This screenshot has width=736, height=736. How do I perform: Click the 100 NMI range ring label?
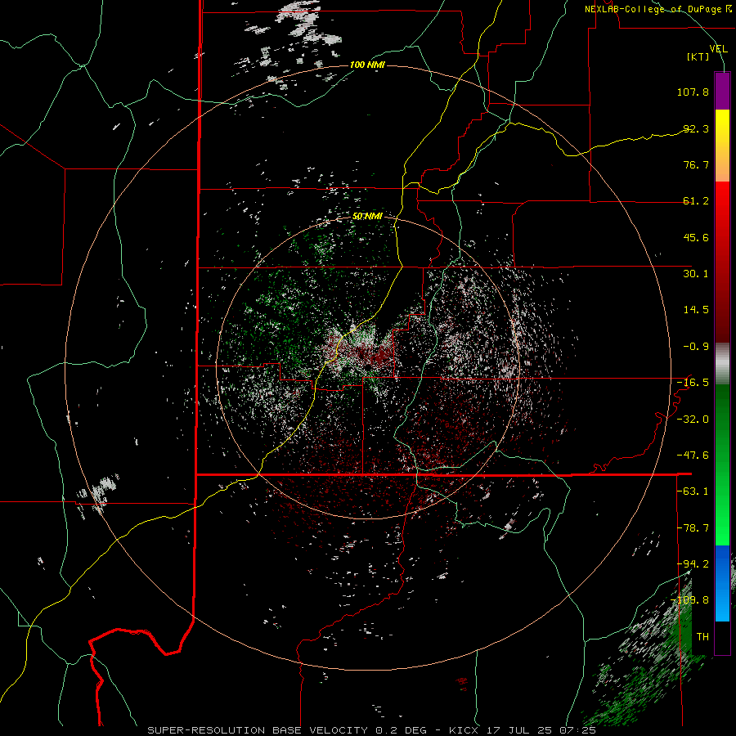tap(367, 65)
